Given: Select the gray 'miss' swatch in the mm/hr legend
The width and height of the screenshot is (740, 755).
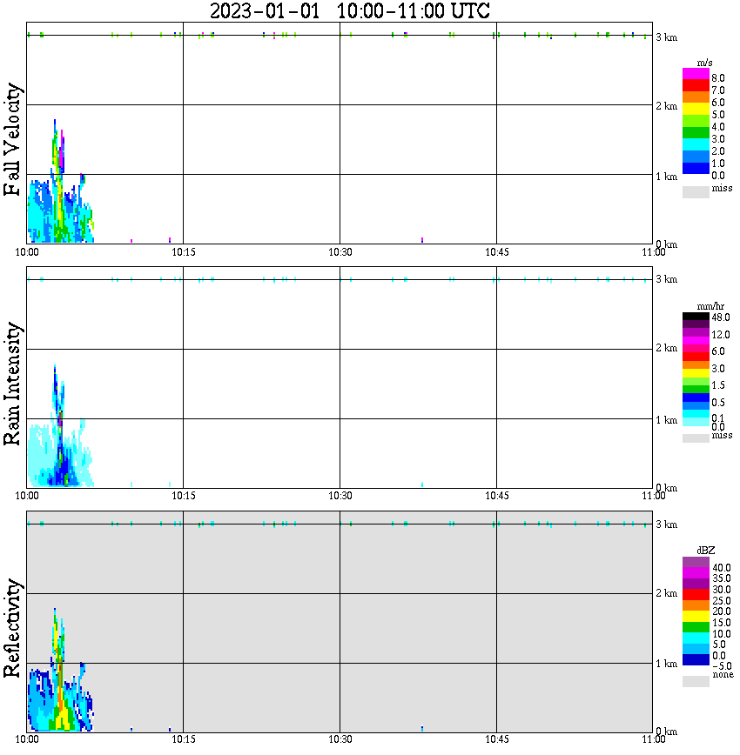Looking at the screenshot, I should click(x=696, y=438).
